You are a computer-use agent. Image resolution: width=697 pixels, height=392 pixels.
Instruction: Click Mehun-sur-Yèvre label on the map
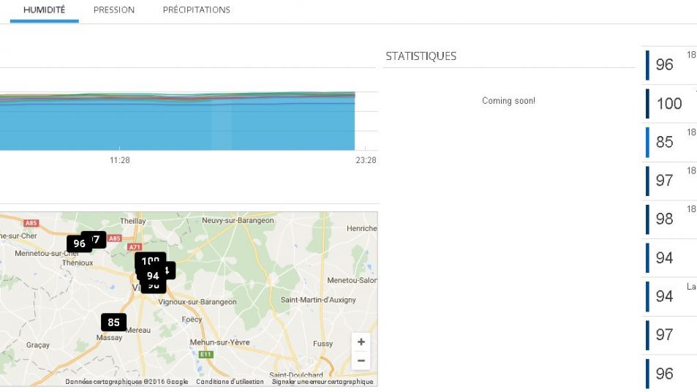(219, 342)
